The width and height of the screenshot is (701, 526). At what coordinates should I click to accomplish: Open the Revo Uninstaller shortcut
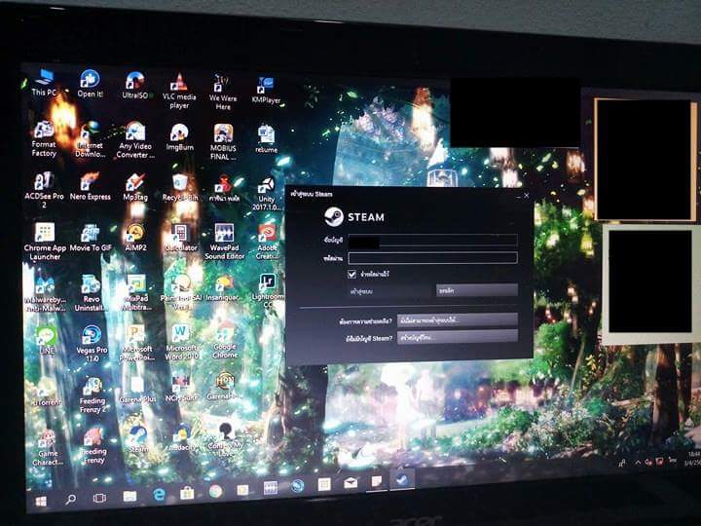(x=92, y=293)
